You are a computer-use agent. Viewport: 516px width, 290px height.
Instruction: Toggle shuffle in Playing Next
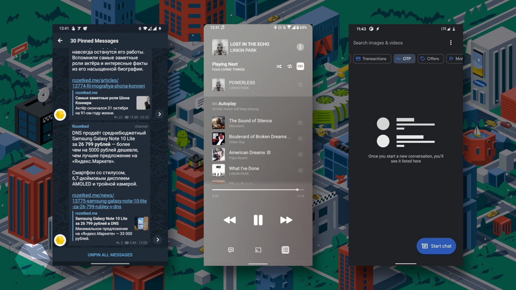(279, 66)
